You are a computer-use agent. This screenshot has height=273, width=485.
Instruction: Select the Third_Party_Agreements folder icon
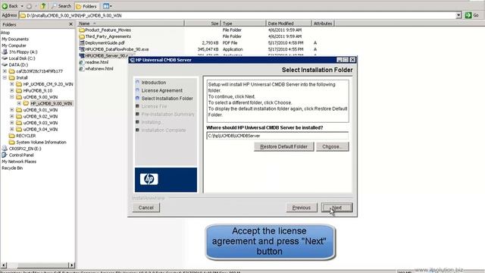click(x=82, y=36)
